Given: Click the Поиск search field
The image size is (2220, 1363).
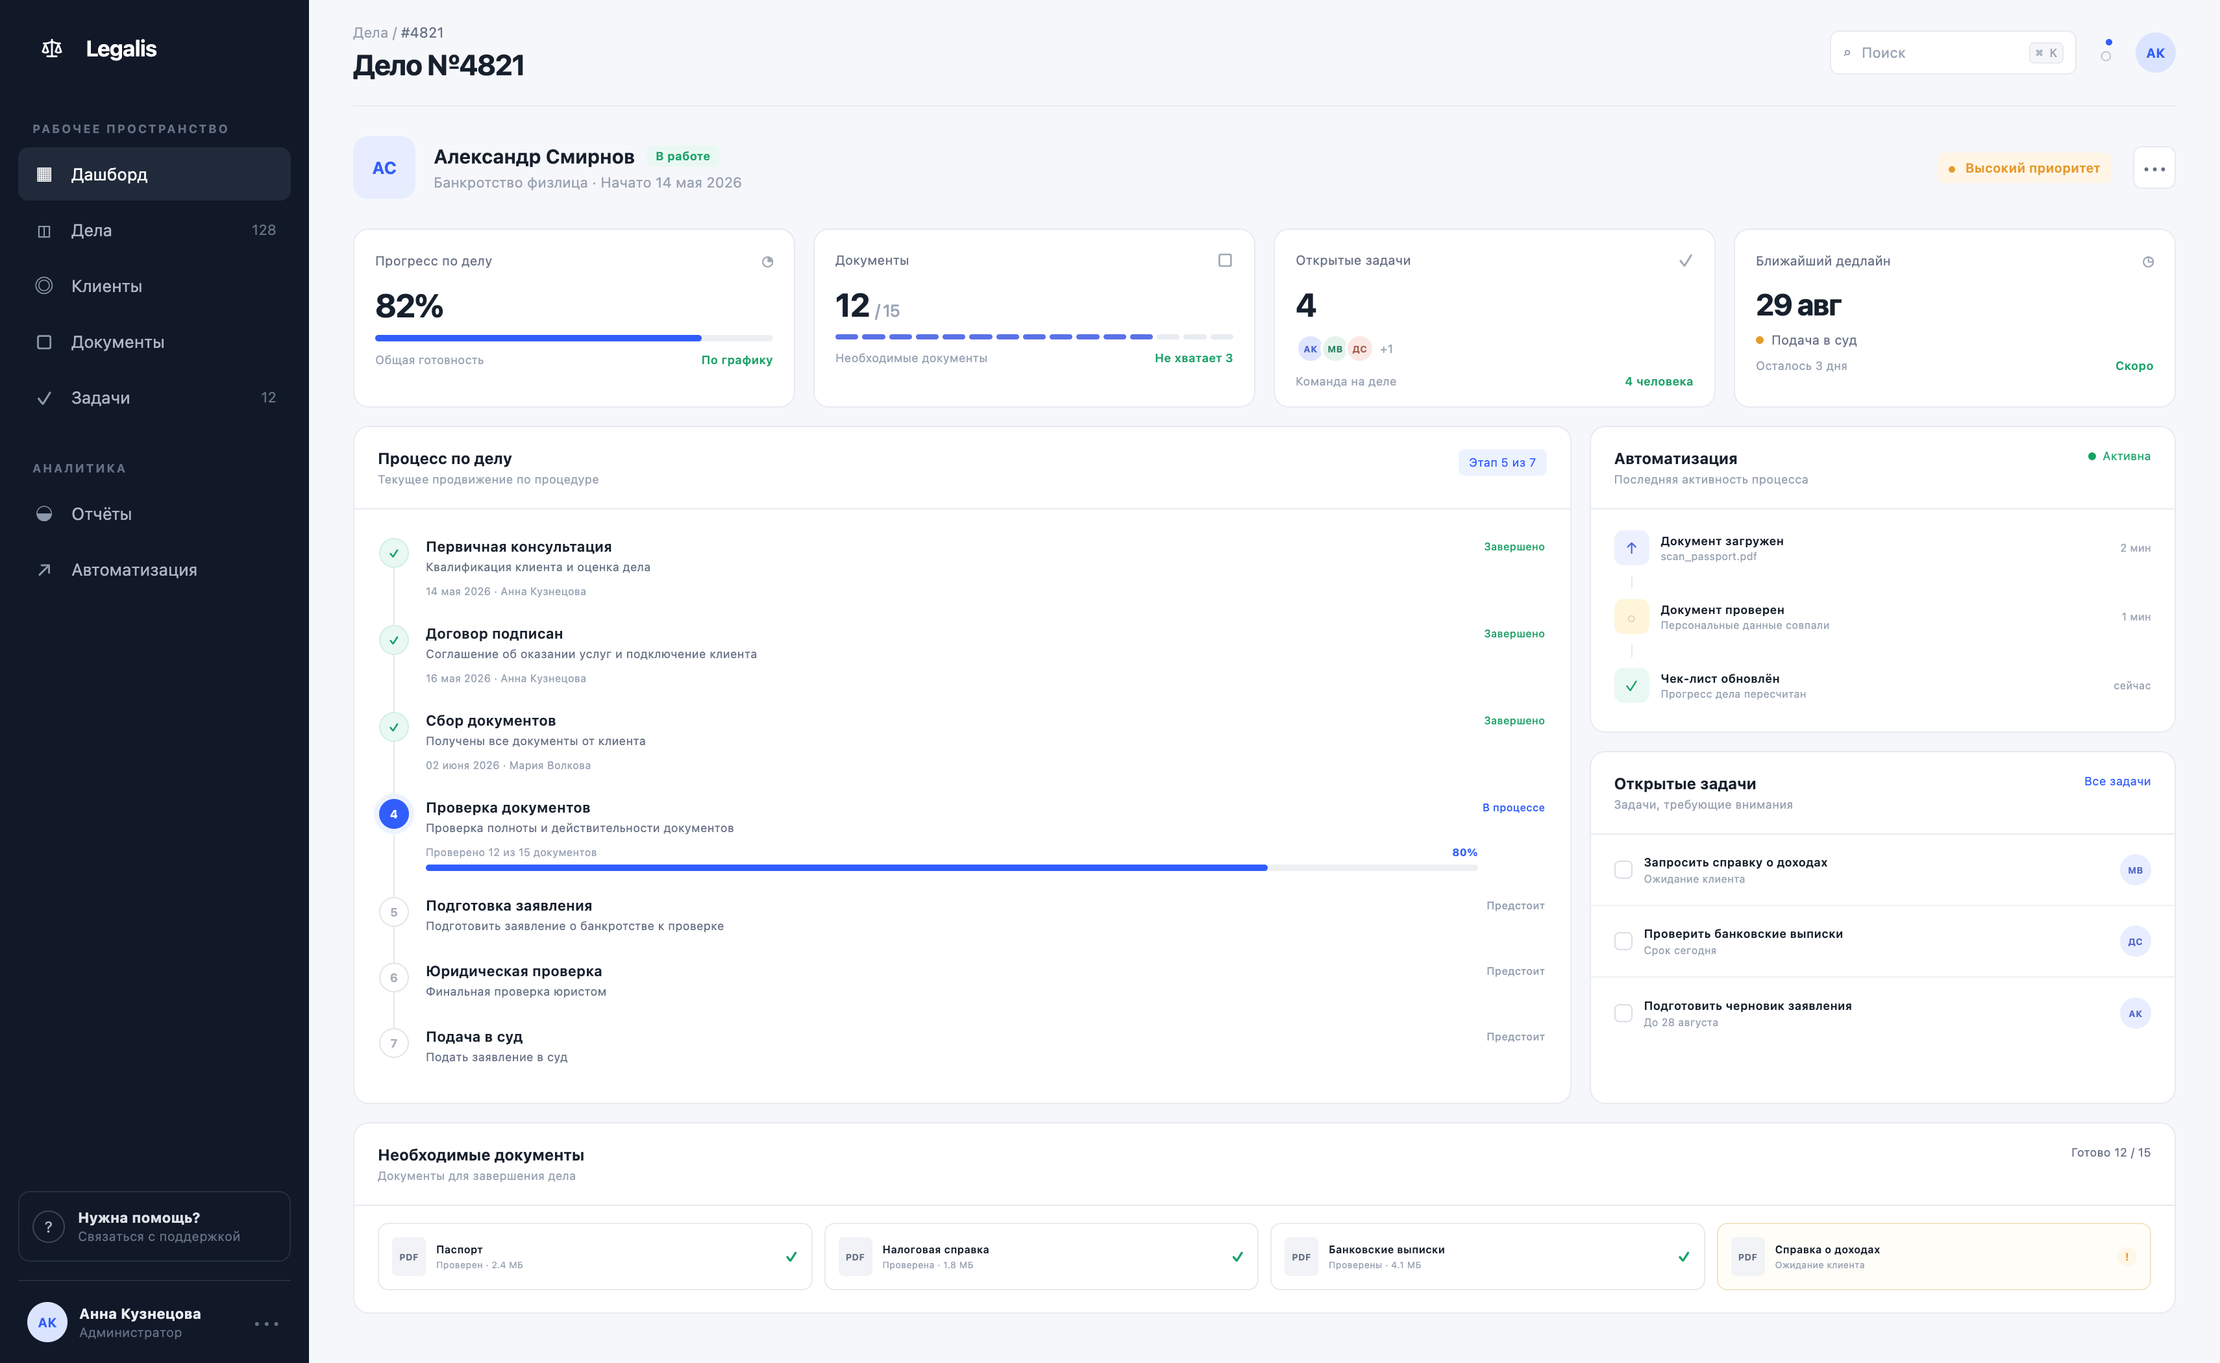Looking at the screenshot, I should pyautogui.click(x=1953, y=53).
